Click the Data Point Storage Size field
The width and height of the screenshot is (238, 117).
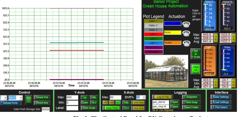point(46,109)
